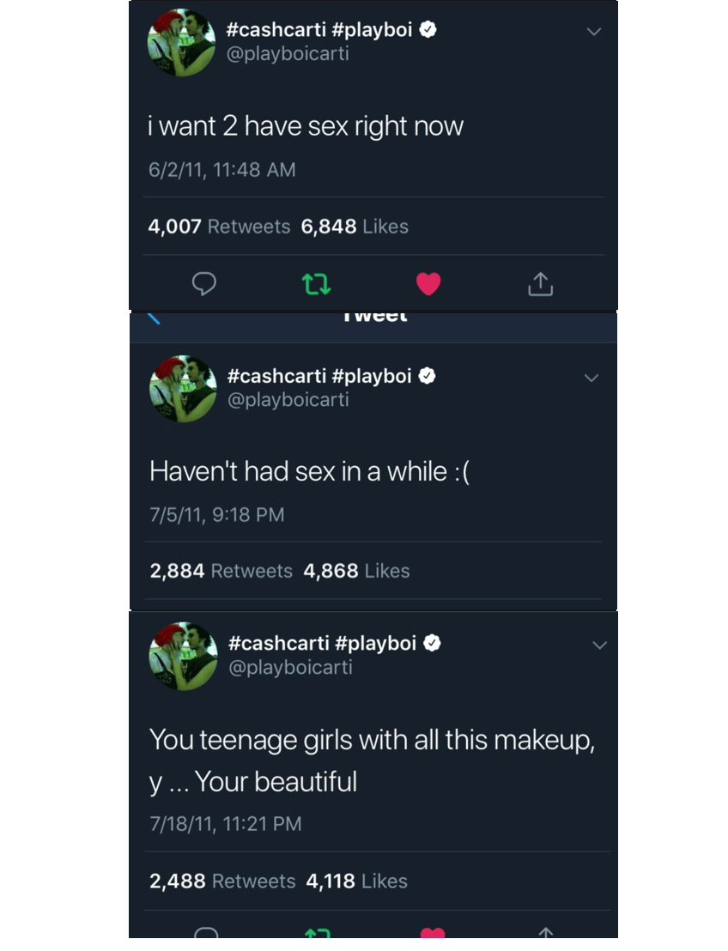Open @playboicarti handle on second tweet
Screen dimensions: 728x951
click(x=288, y=400)
